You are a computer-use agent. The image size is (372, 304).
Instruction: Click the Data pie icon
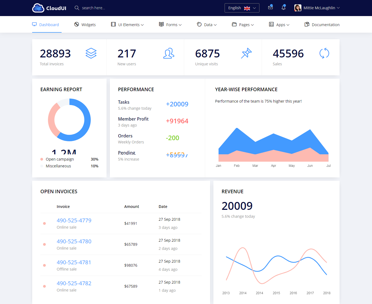(199, 24)
